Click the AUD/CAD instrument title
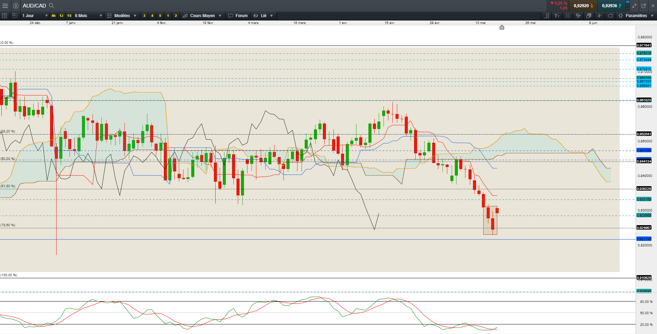The width and height of the screenshot is (657, 334). click(x=34, y=6)
